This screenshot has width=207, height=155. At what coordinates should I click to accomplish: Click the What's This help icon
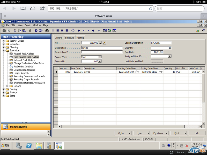tap(203, 30)
